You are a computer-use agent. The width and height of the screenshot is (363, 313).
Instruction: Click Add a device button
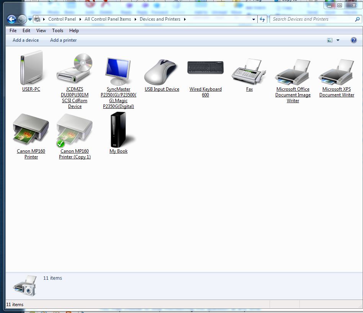pyautogui.click(x=26, y=40)
